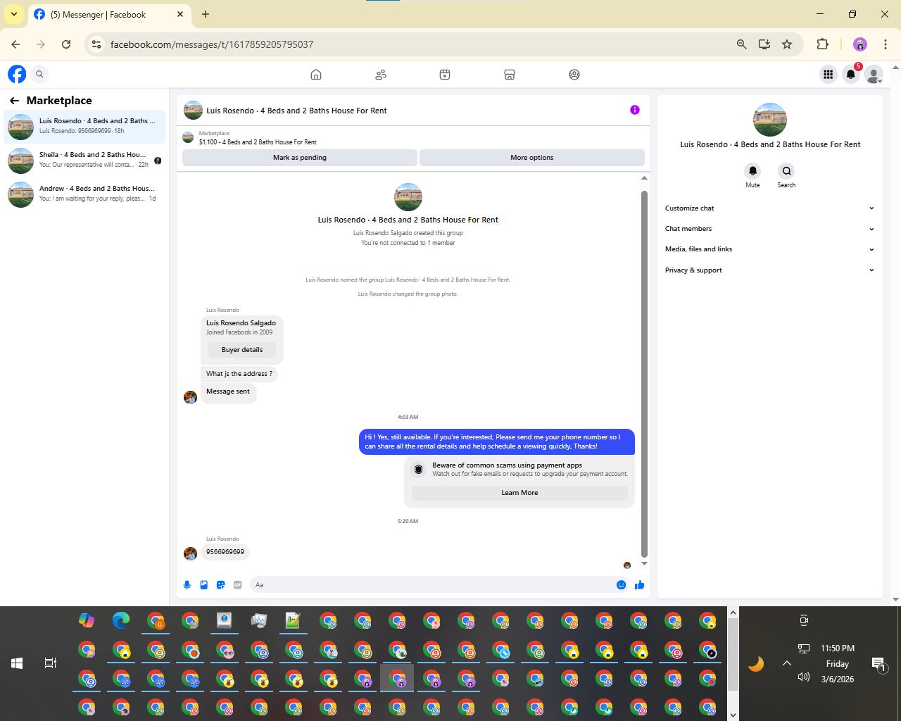Image resolution: width=901 pixels, height=721 pixels.
Task: Select the Messenger | Facebook tab
Action: [x=109, y=15]
